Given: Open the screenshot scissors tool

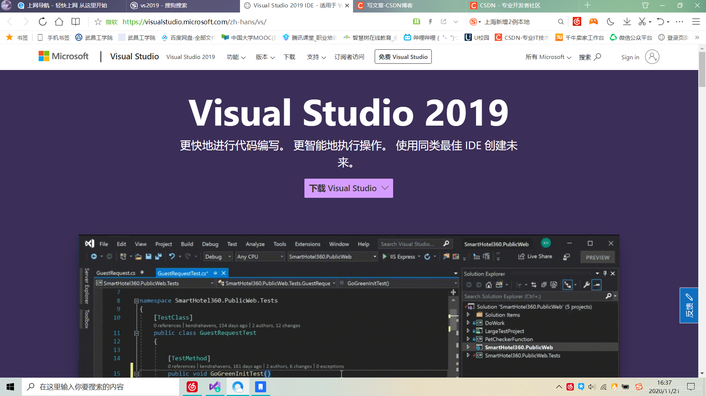Looking at the screenshot, I should point(642,22).
